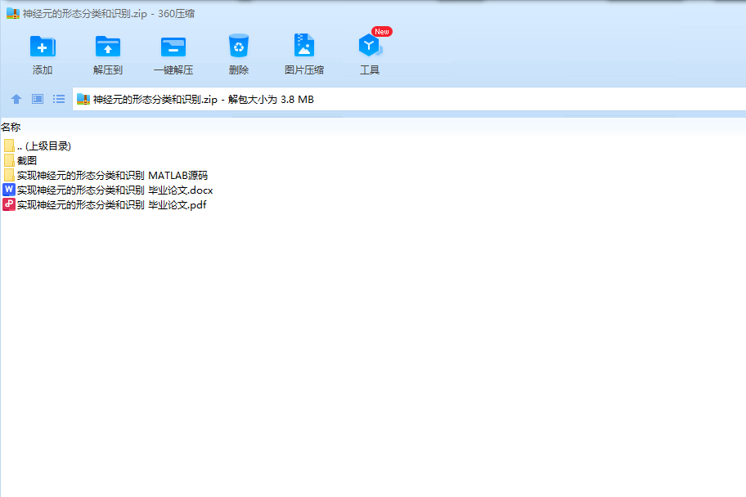Select 实现神经元的形态分类和识别 毕业论文.docx file name
746x497 pixels.
(x=115, y=190)
